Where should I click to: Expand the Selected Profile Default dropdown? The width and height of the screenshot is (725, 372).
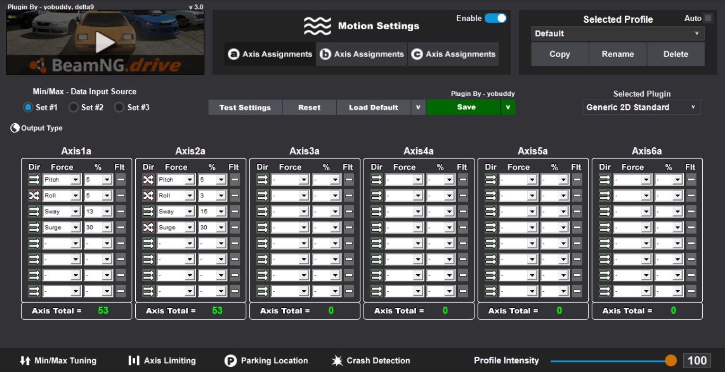pos(618,34)
